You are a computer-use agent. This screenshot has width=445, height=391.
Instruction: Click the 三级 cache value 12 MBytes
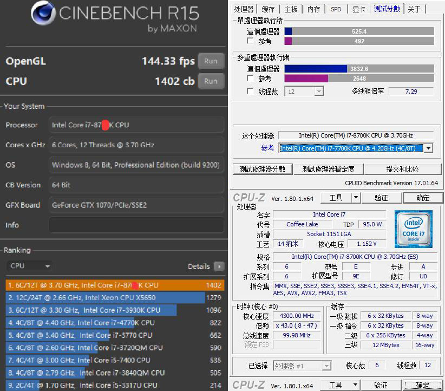pyautogui.click(x=386, y=345)
